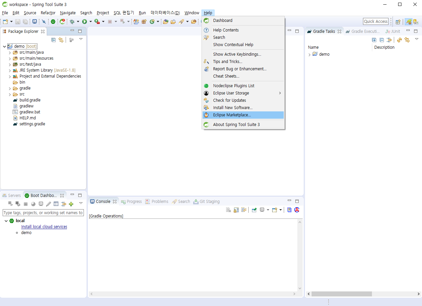The width and height of the screenshot is (422, 306).
Task: Click Pin Console icon in Console toolbar
Action: coord(254,210)
